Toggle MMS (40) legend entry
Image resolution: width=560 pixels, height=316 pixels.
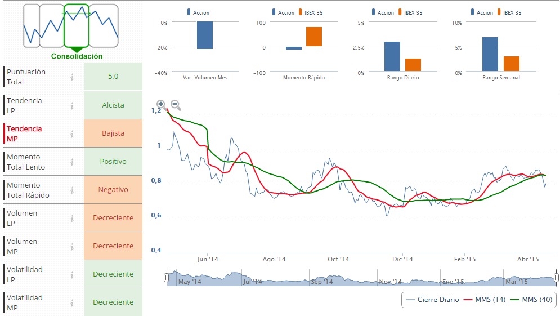pyautogui.click(x=531, y=300)
